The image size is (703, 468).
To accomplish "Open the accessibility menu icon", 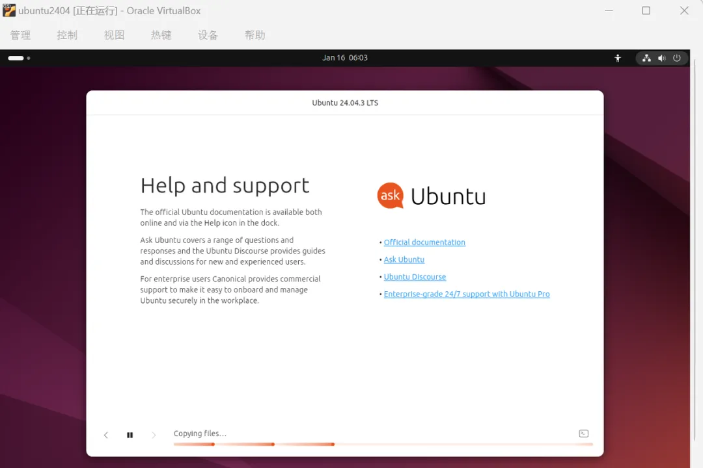I will pyautogui.click(x=618, y=58).
